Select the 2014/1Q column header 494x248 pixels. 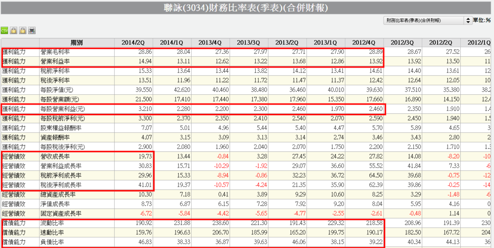[x=172, y=42]
